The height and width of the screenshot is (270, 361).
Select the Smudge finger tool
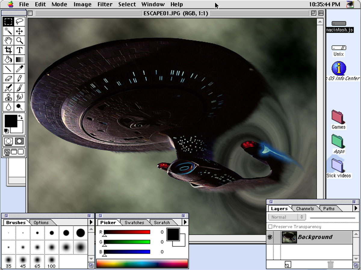[20, 97]
